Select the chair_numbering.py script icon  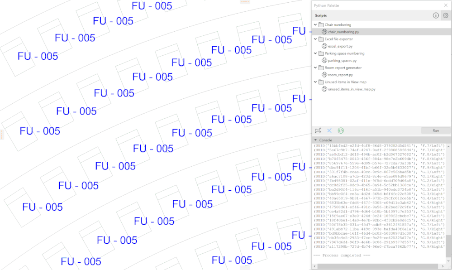[325, 32]
